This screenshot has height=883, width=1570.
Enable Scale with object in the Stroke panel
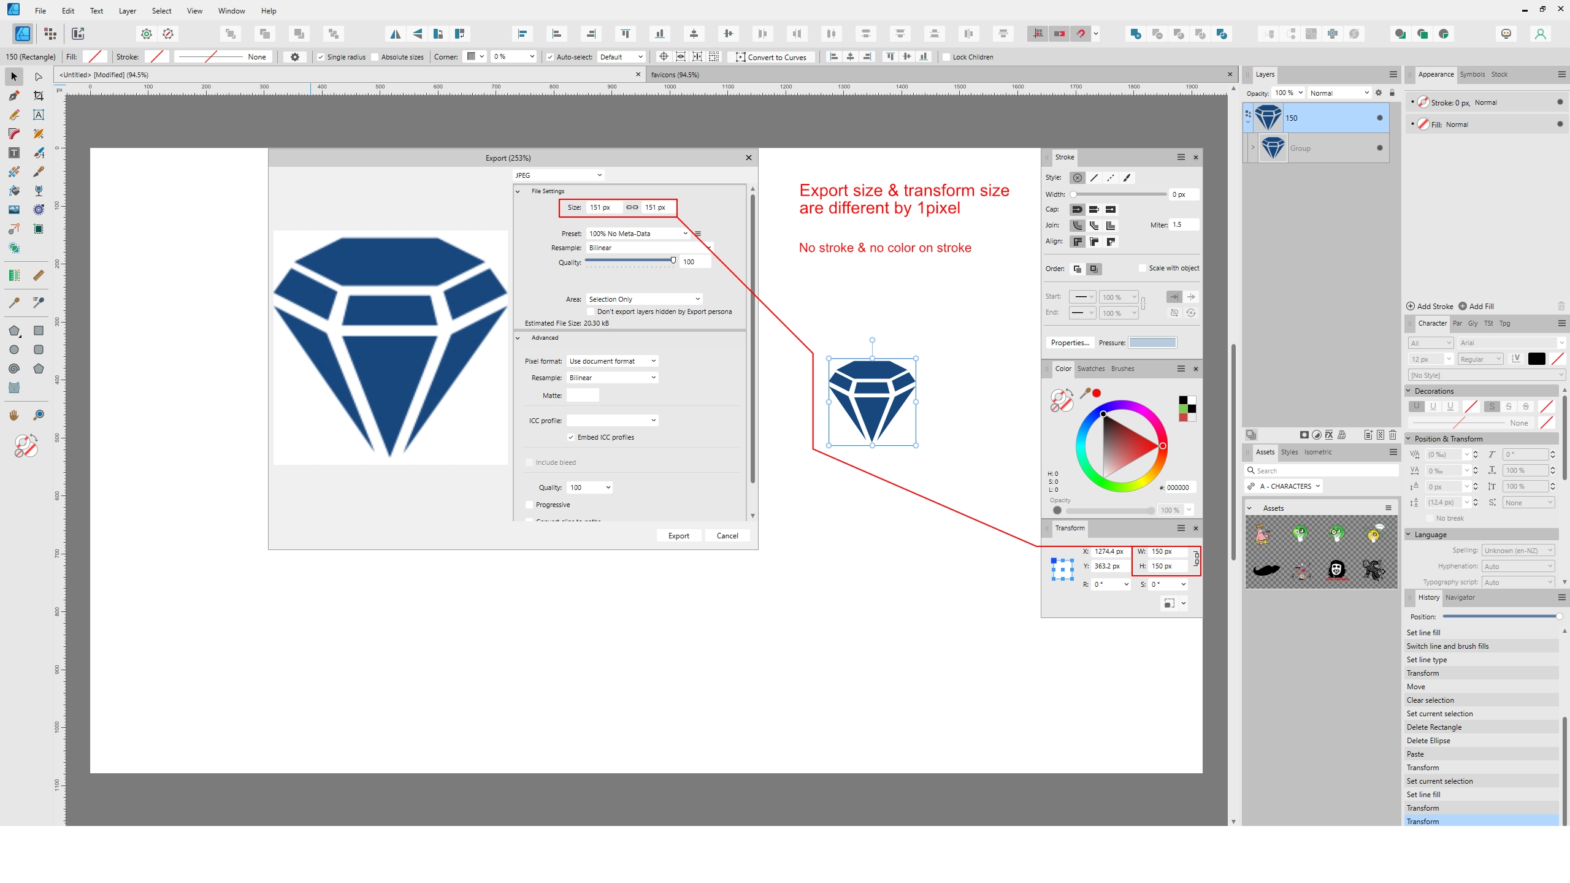[x=1142, y=268]
